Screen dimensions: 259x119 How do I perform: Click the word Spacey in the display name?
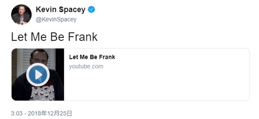click(x=72, y=10)
